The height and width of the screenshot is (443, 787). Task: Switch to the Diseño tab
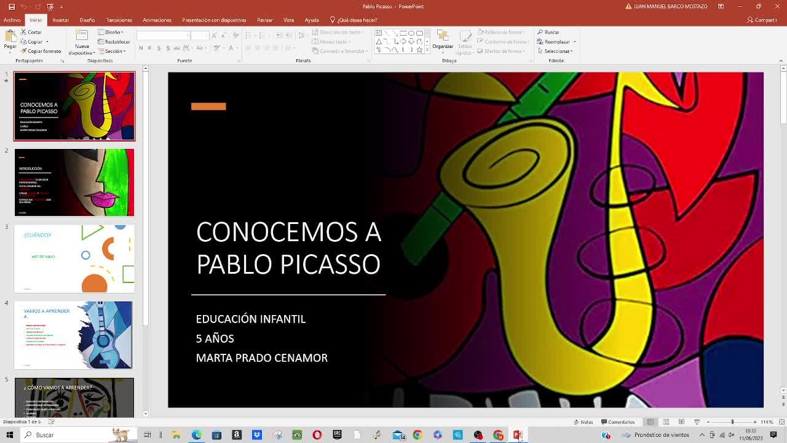tap(87, 20)
